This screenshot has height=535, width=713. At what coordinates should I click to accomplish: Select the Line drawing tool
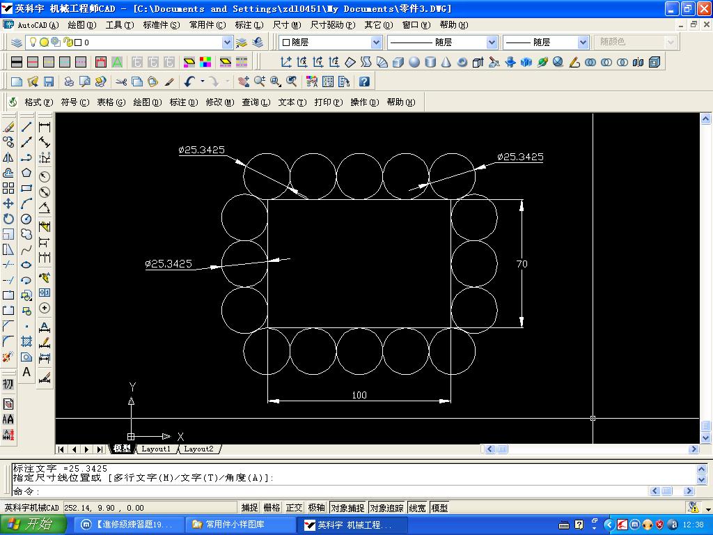[x=26, y=127]
